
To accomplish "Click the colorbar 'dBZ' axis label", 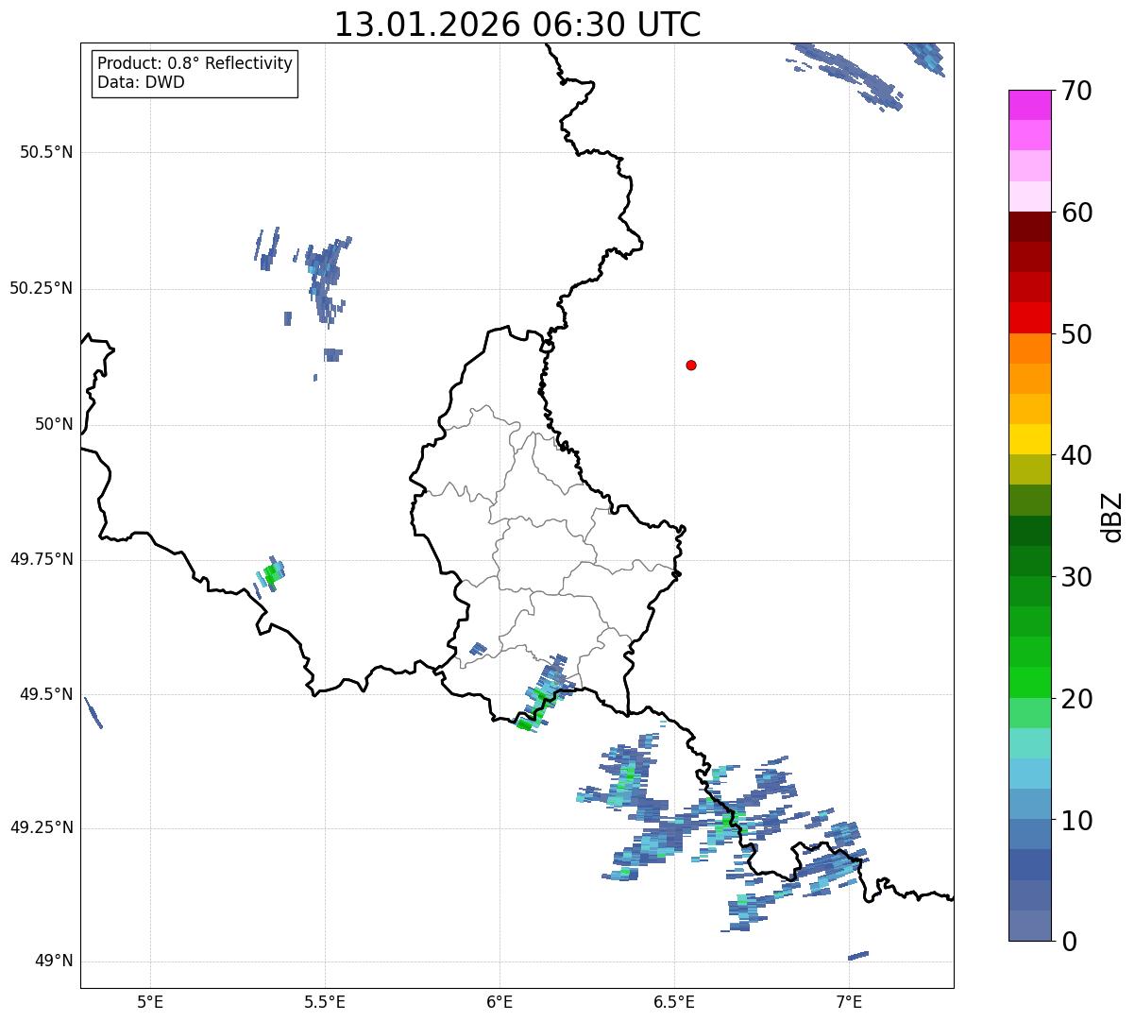I will click(1112, 516).
